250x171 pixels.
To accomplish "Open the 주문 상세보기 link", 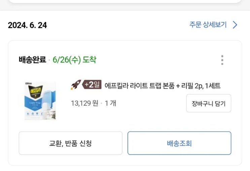I will (x=208, y=25).
